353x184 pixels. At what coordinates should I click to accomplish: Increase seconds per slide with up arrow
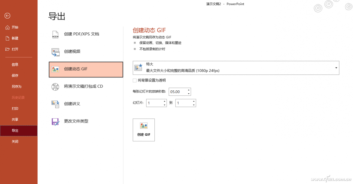tap(189, 90)
